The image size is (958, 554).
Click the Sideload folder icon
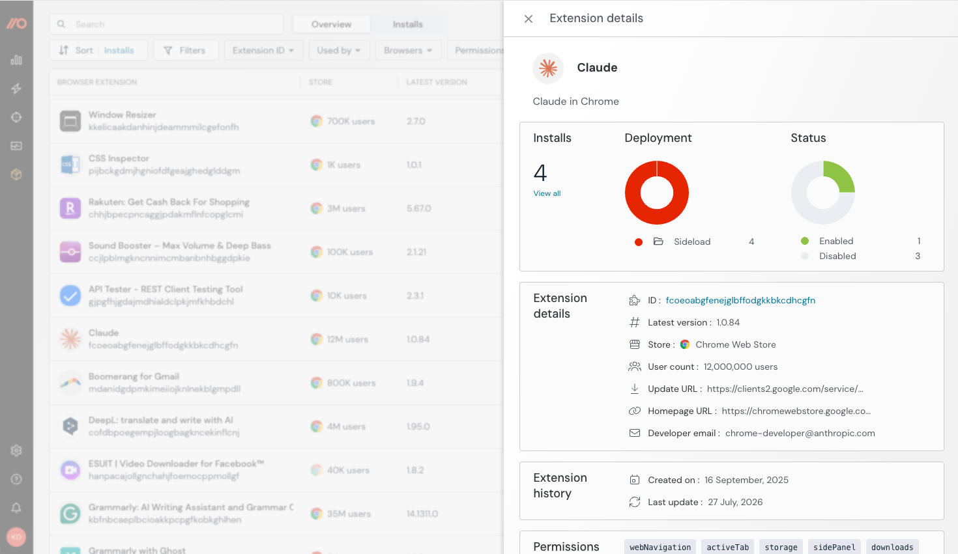coord(658,242)
